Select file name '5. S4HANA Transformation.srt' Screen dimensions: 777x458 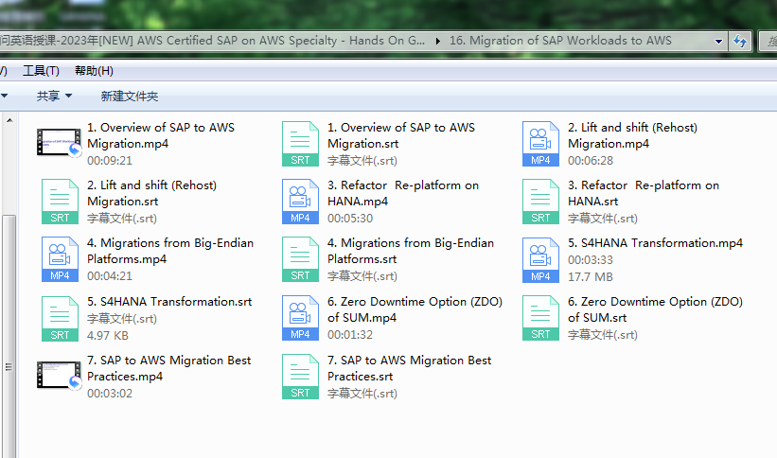tap(169, 301)
